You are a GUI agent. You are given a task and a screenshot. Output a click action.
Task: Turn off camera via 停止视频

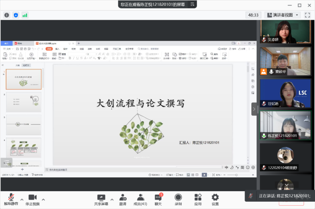coord(32,199)
